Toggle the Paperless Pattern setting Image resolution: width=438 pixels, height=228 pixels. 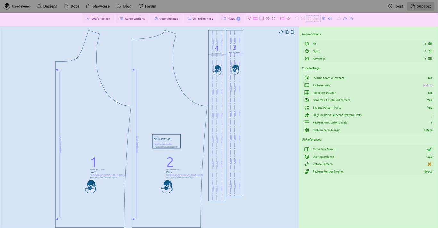pyautogui.click(x=368, y=93)
